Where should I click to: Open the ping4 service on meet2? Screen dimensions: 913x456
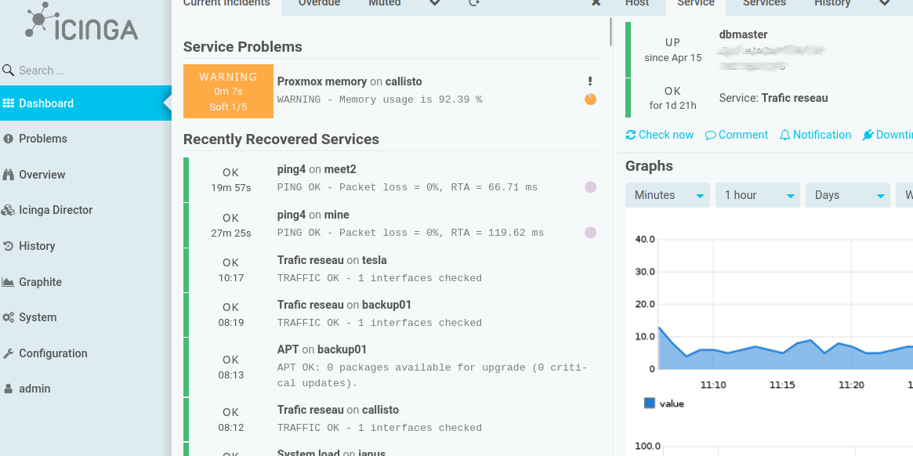(291, 169)
